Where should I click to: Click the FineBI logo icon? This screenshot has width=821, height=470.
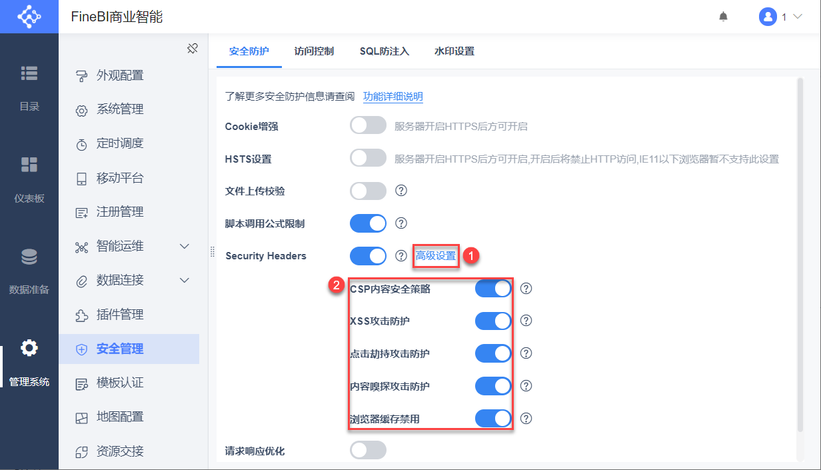coord(29,17)
